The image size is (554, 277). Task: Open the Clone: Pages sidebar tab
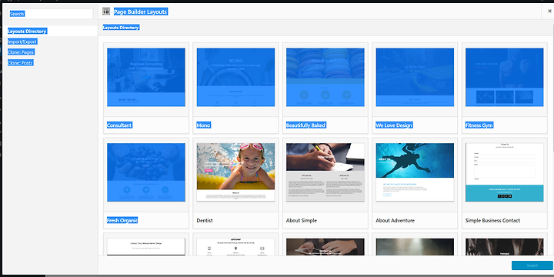[x=22, y=52]
